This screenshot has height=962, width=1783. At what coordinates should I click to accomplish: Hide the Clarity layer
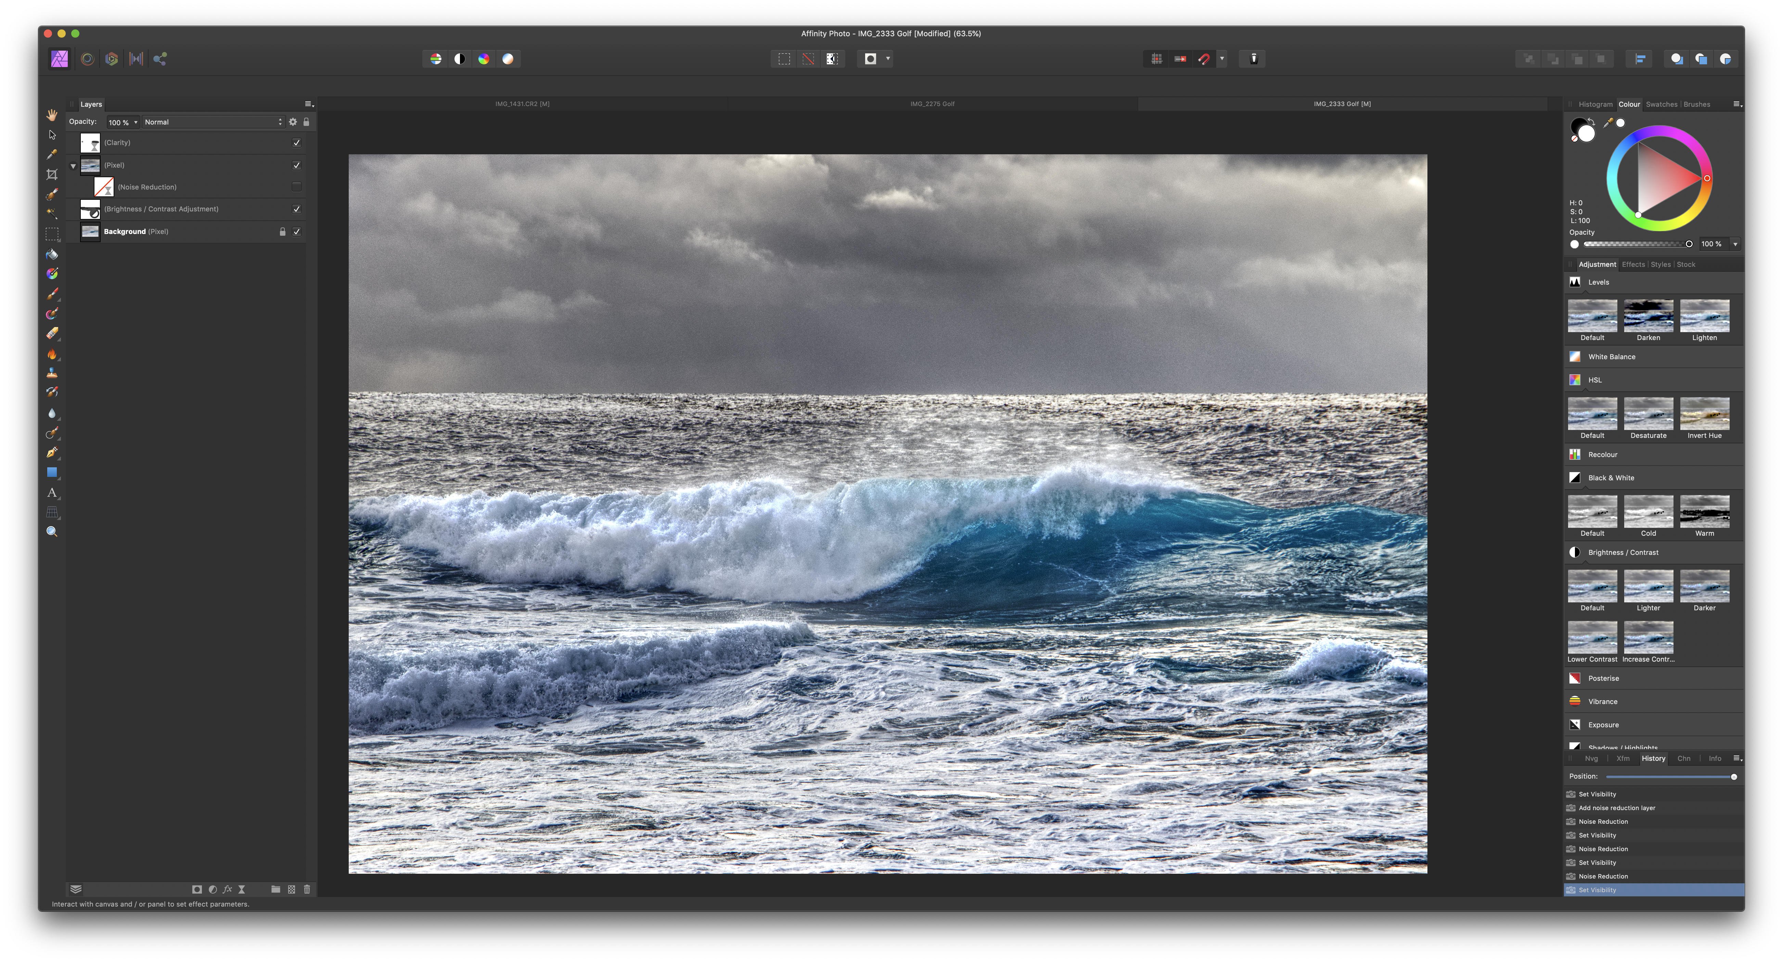(x=297, y=143)
